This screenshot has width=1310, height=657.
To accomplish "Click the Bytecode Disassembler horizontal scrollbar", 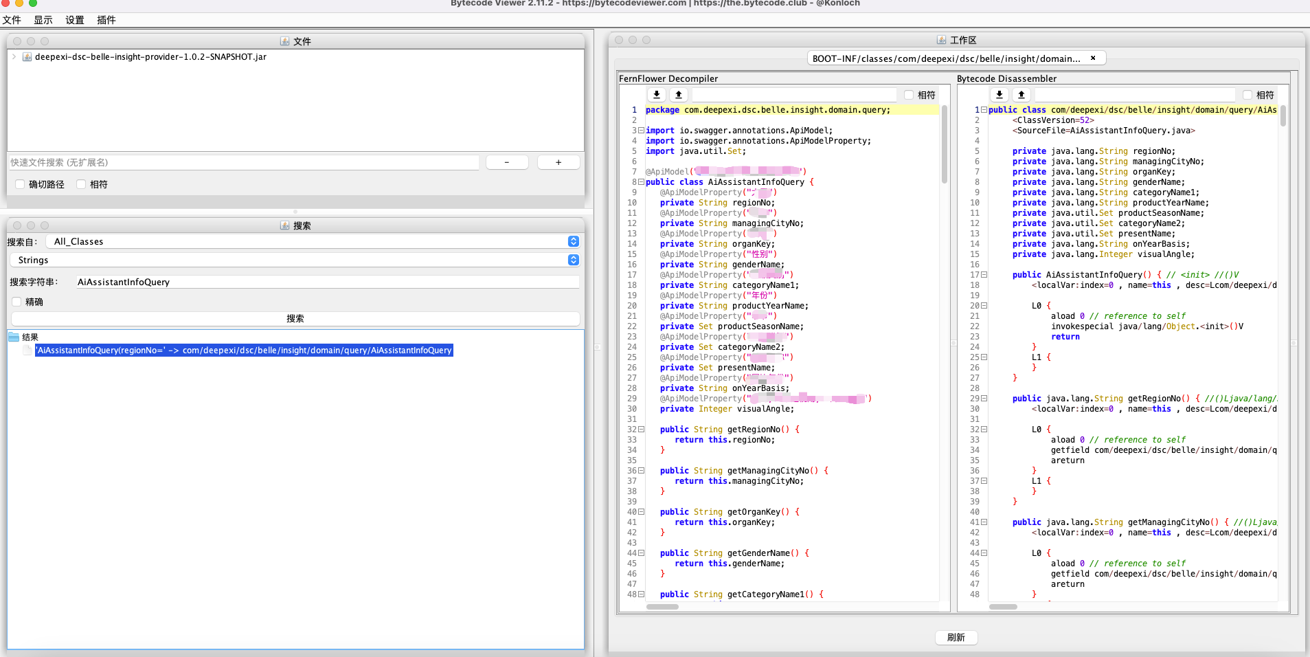I will click(1003, 607).
